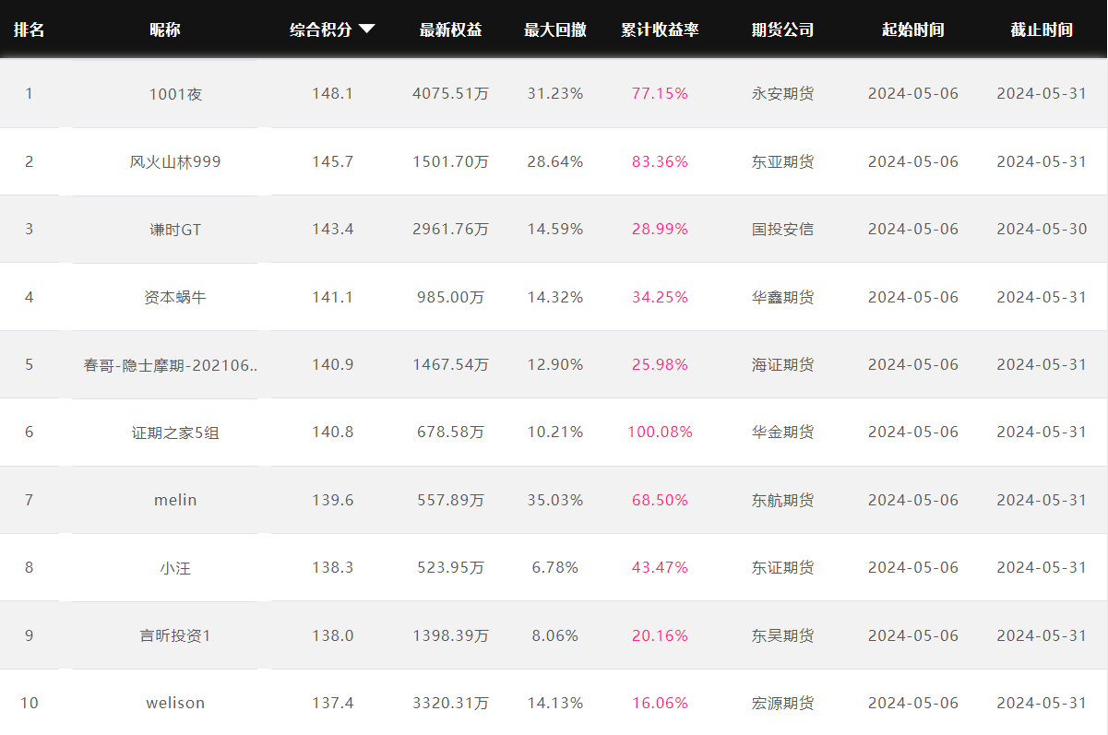Image resolution: width=1108 pixels, height=735 pixels.
Task: Click futures company 华金期货
Action: pos(782,432)
